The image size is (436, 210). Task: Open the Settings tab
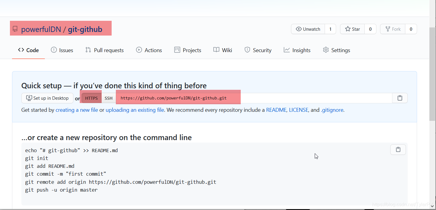coord(336,50)
